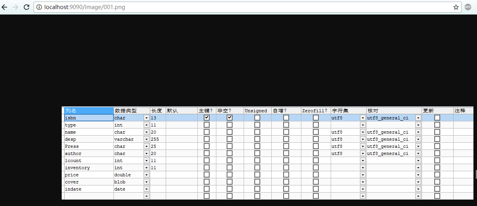Open the ABP extension icon
This screenshot has height=206, width=477.
point(468,7)
